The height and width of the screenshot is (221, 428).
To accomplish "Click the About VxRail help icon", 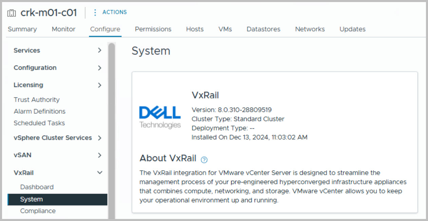I will [x=204, y=160].
